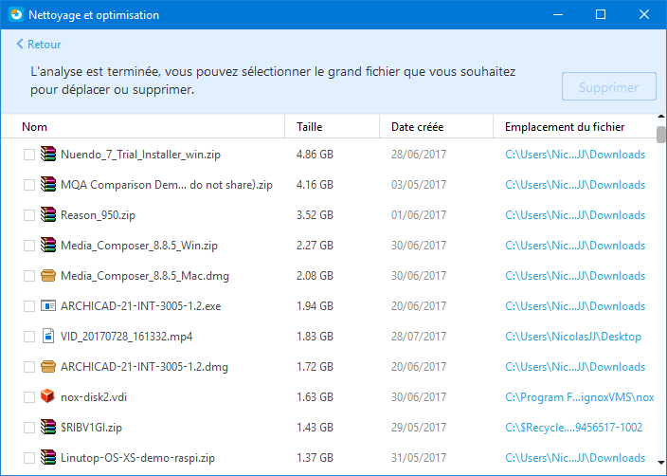Open the folder path of Media_Composer_8.8.5_Mac.dmg
The image size is (667, 476).
click(575, 276)
